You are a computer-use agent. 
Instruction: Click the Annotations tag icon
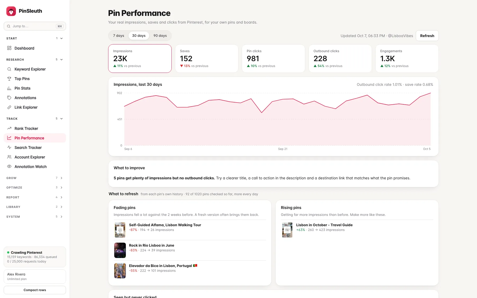(9, 98)
